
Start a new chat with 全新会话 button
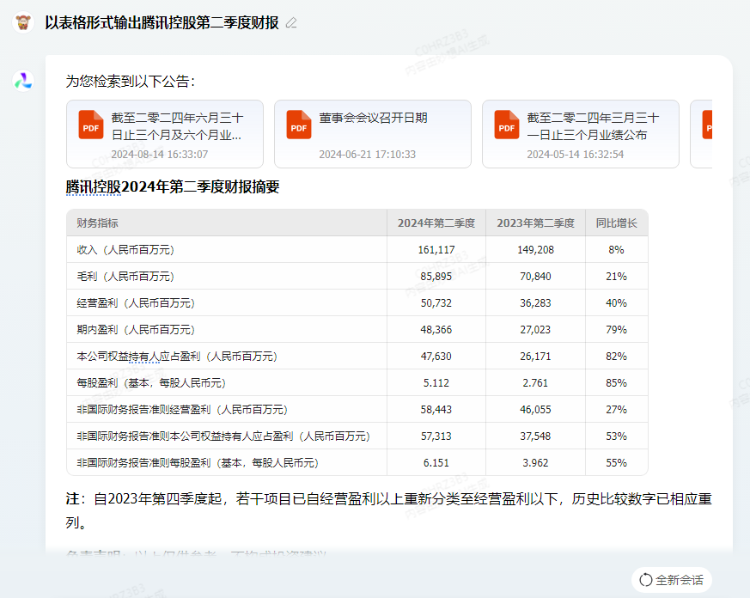pos(672,580)
